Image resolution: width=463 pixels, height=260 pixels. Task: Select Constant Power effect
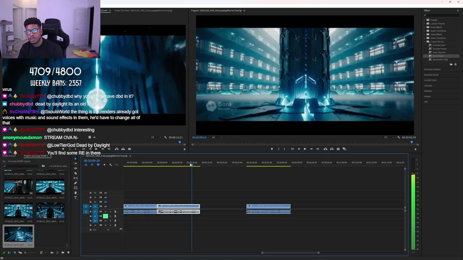[x=439, y=49]
